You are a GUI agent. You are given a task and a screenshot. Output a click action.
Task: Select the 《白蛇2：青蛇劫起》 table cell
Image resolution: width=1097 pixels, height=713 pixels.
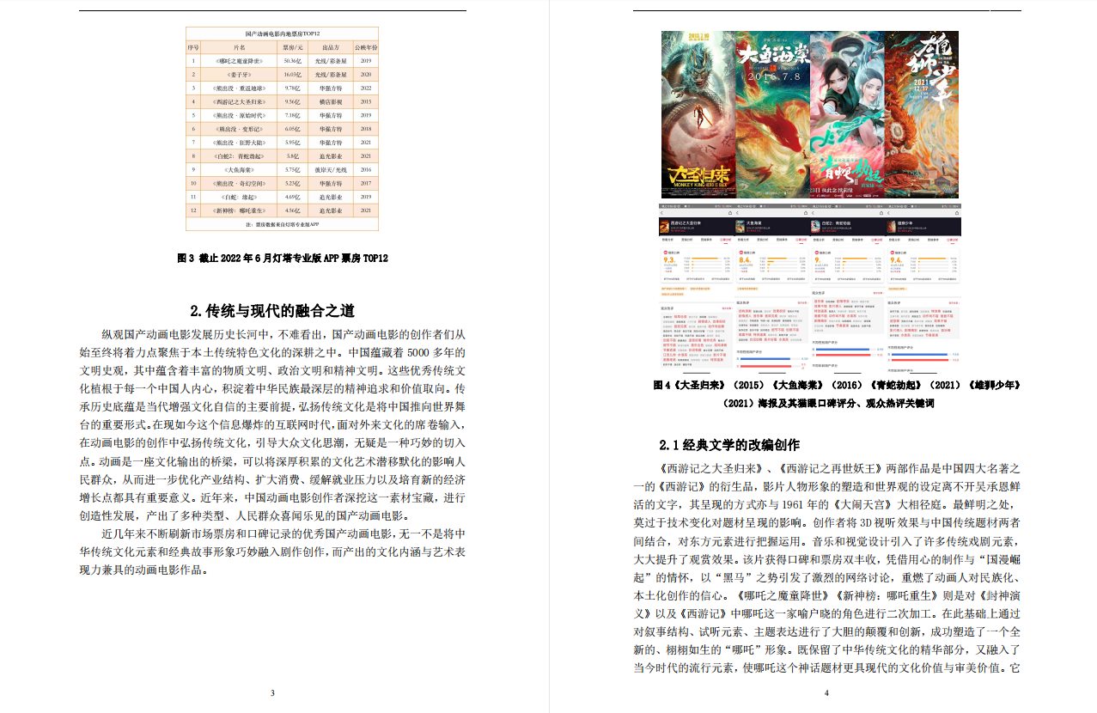[x=240, y=155]
